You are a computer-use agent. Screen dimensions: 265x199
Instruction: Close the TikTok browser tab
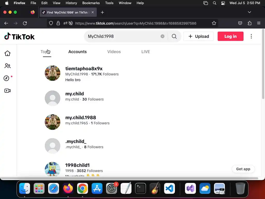(x=93, y=12)
